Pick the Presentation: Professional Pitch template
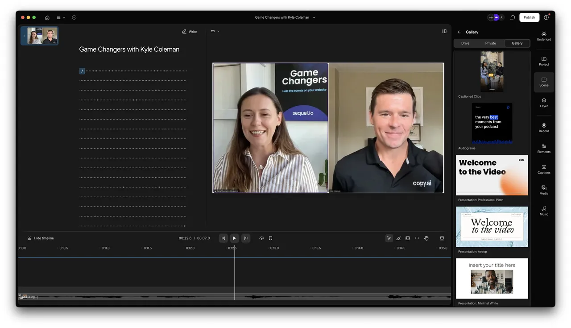Screen dimensions: 571x328 click(492, 175)
